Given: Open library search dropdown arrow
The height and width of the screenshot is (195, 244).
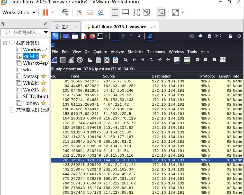Looking at the screenshot, I should (x=46, y=32).
